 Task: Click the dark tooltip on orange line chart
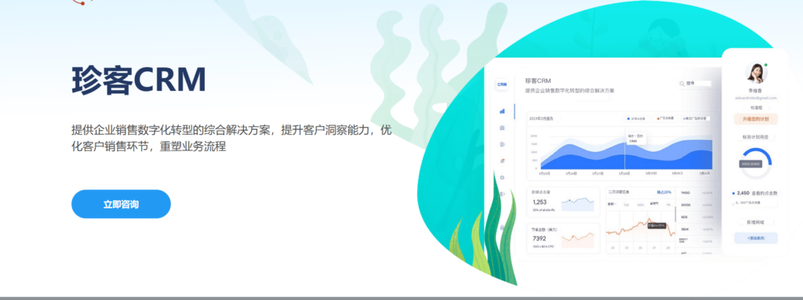656,226
